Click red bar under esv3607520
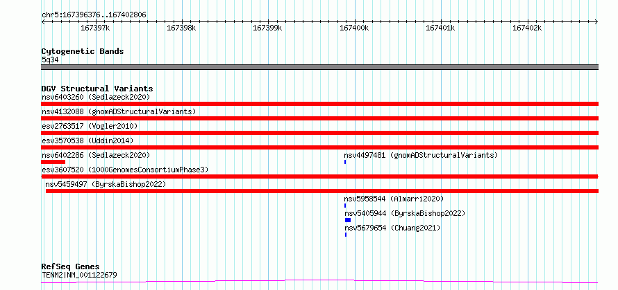The width and height of the screenshot is (618, 290). 319,176
